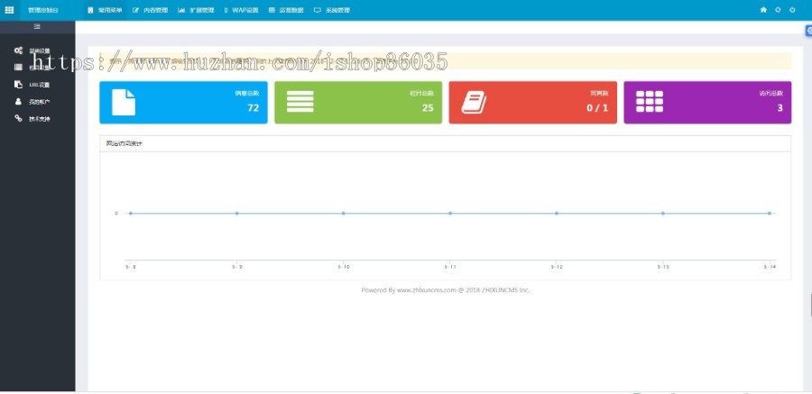Screen dimensions: 812x394
Task: Collapse the sidebar with the hamburger toggle
Action: [37, 26]
